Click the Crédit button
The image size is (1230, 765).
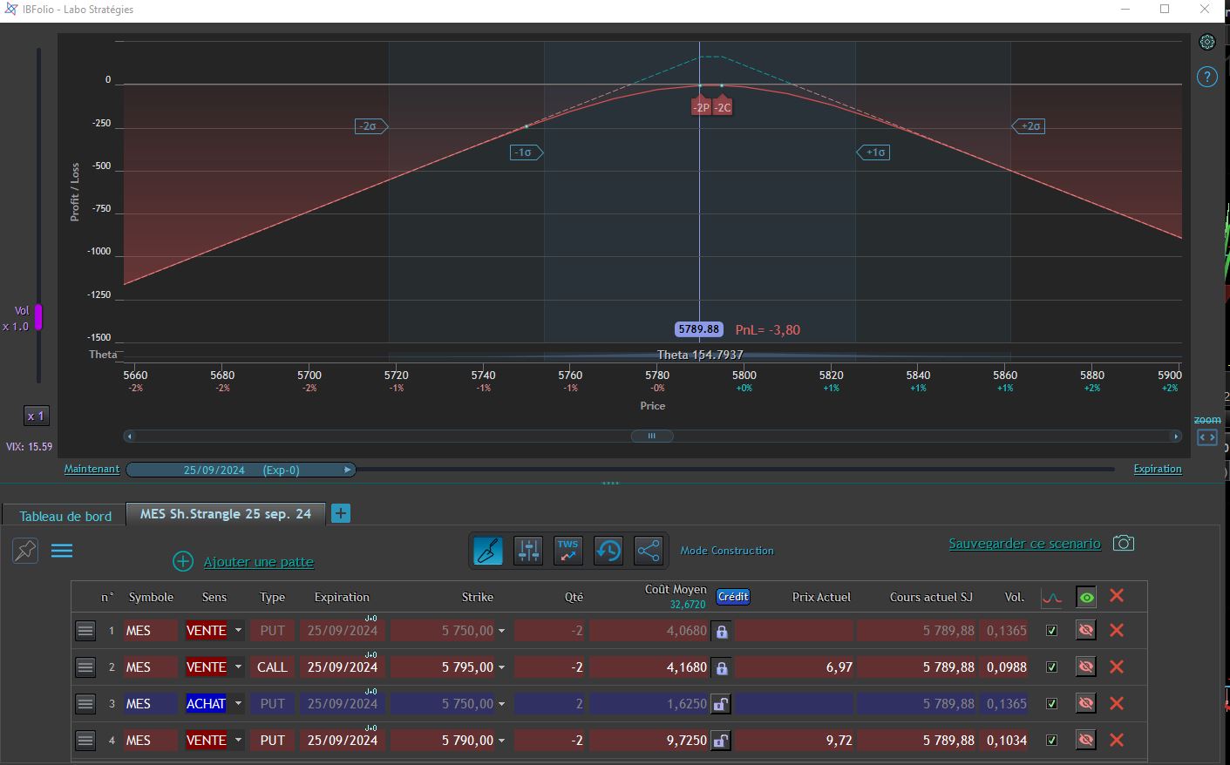tap(733, 597)
